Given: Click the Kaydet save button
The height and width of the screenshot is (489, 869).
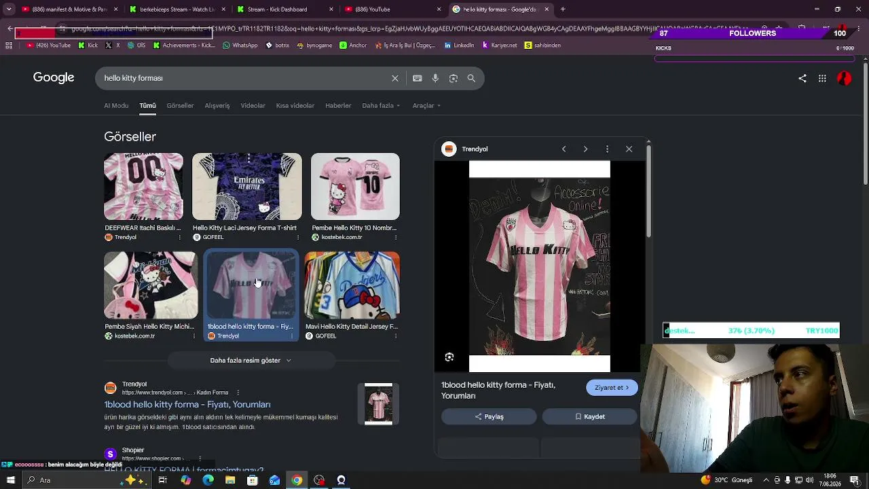Looking at the screenshot, I should click(x=589, y=416).
